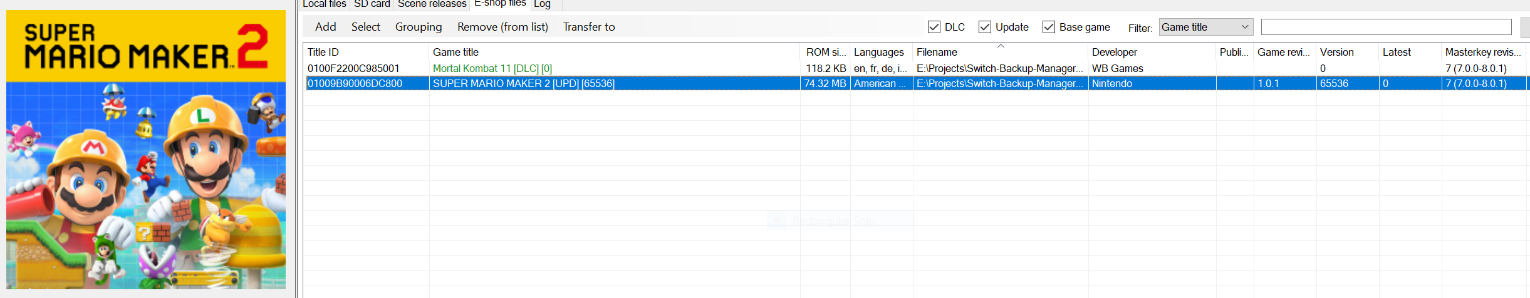Sort by Publisher column header

[x=1235, y=52]
